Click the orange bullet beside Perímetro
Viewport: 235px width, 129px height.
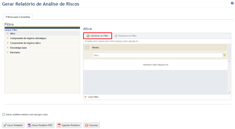8,52
